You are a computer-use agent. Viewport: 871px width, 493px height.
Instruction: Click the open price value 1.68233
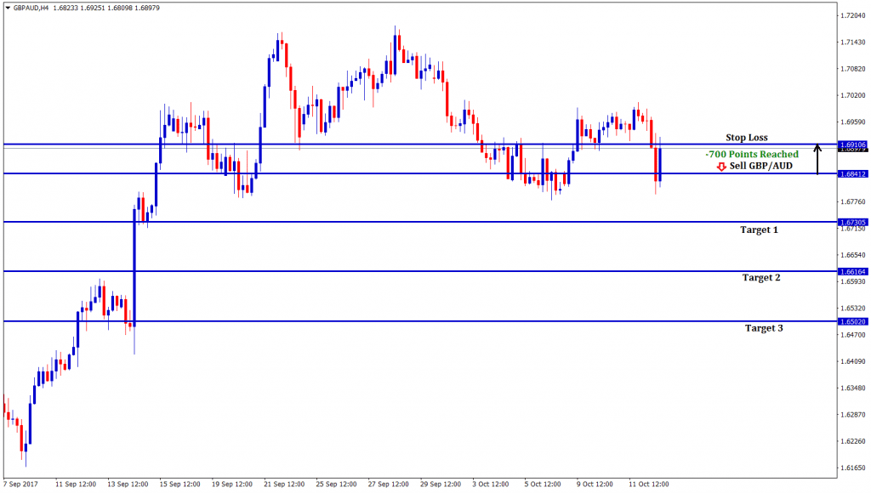point(65,8)
